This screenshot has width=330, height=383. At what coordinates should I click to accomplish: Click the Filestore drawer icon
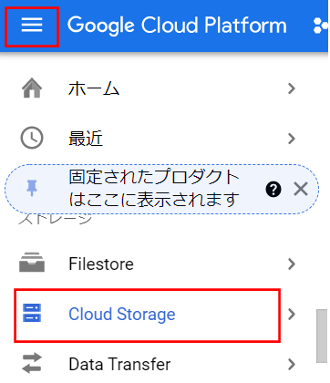tap(32, 262)
